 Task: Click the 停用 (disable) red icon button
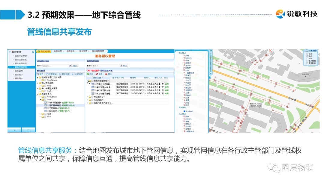(97, 74)
